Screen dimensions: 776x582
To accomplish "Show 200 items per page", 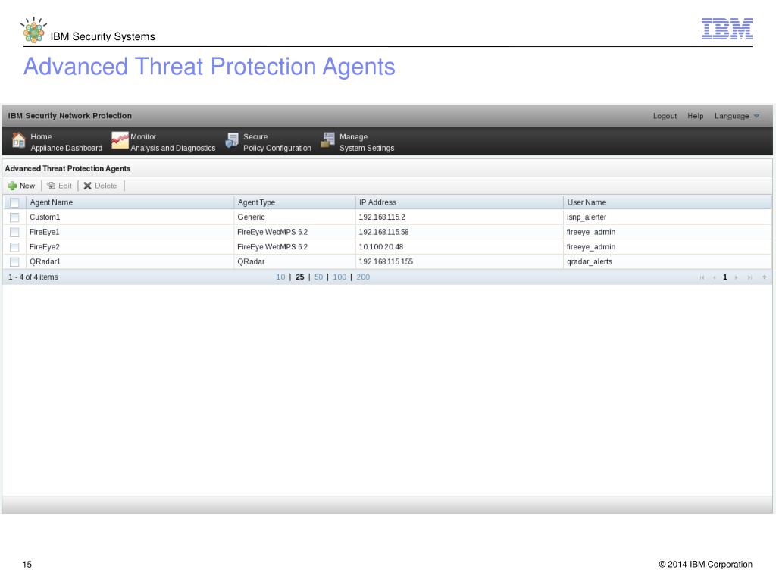I will click(363, 277).
